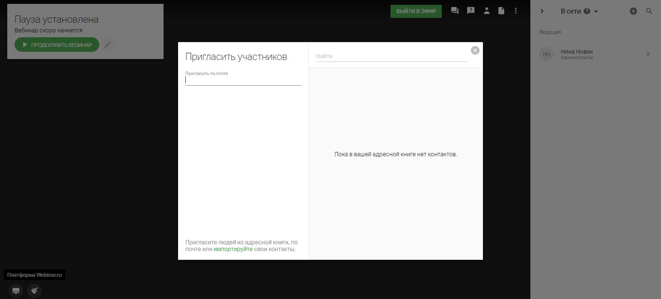Viewport: 661px width, 299px height.
Task: Open the chat panel icon
Action: (455, 11)
